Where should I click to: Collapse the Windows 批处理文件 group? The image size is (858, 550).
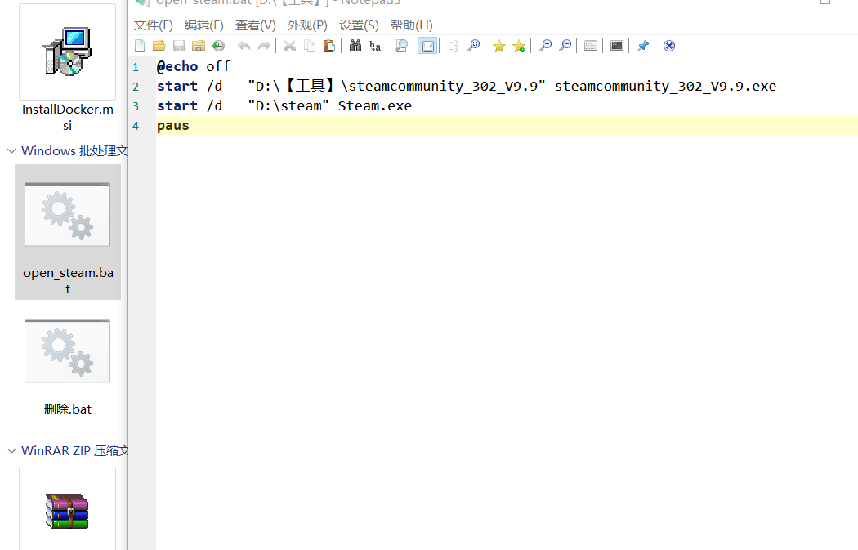(x=11, y=151)
